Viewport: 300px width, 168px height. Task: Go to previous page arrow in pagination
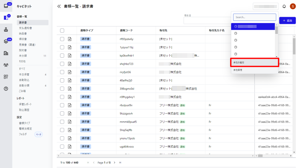click(93, 162)
